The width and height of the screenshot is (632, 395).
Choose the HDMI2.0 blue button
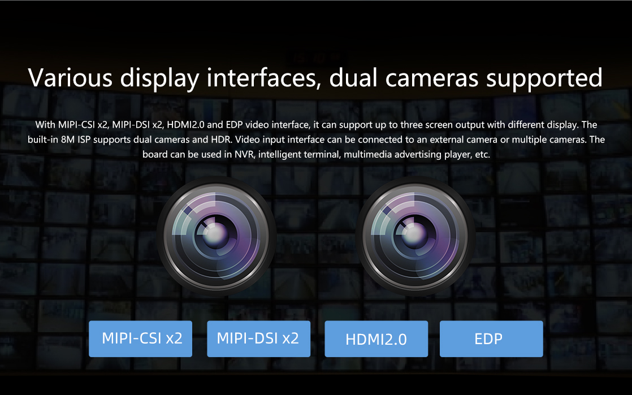376,338
